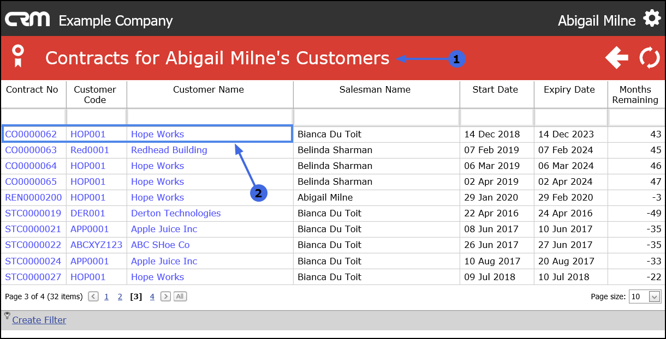The image size is (666, 339).
Task: Go to next page using pager arrow
Action: (165, 296)
